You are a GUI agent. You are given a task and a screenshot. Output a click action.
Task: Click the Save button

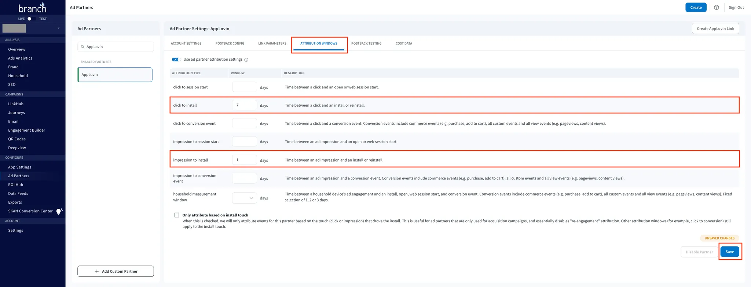coord(729,252)
